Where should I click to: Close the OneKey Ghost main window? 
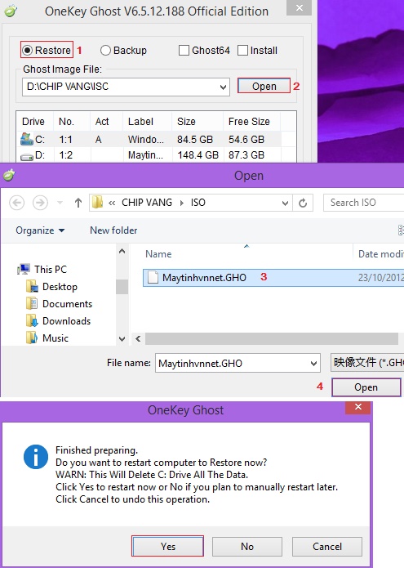pos(299,7)
